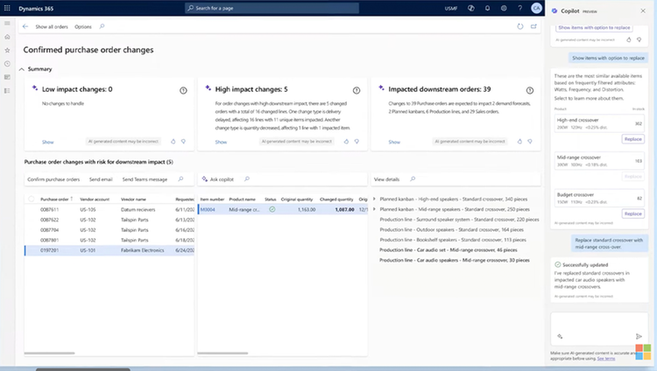Viewport: 657px width, 371px height.
Task: Thumbs down the Impacted downstream orders card
Action: pyautogui.click(x=530, y=142)
